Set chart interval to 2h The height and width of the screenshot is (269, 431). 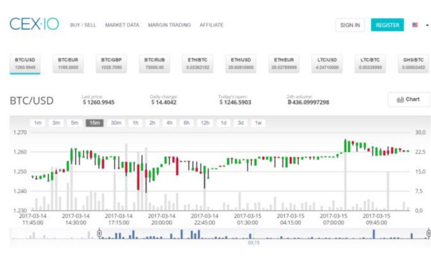(x=152, y=123)
